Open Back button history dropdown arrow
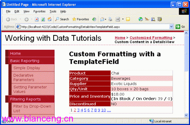This screenshot has width=190, height=125. point(20,19)
